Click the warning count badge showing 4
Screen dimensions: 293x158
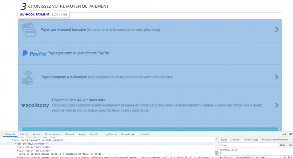tap(284, 134)
